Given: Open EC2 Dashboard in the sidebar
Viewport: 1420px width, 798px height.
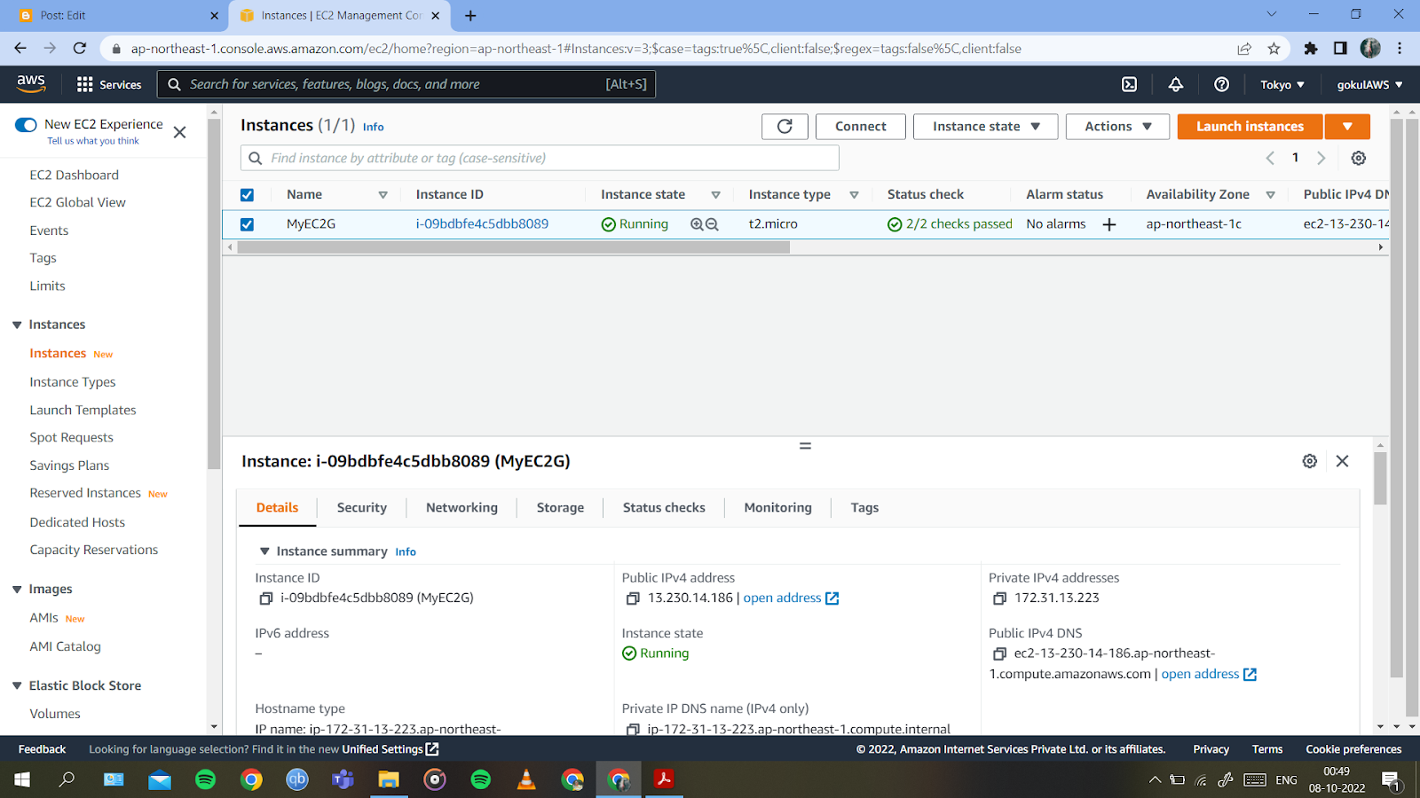Looking at the screenshot, I should [74, 176].
